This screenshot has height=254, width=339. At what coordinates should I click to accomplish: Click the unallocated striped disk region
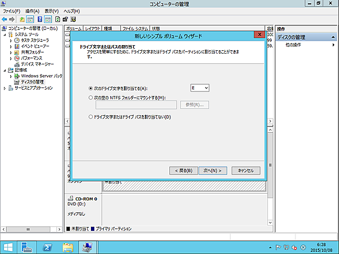184,187
